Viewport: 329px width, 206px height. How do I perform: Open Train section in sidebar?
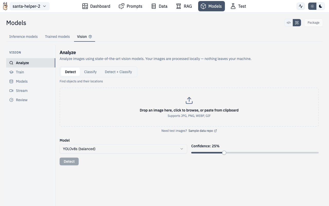(x=20, y=72)
